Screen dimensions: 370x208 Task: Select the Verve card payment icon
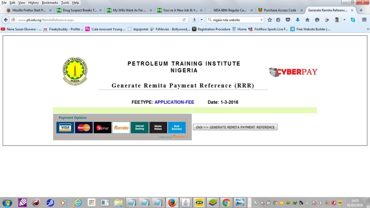tap(102, 128)
